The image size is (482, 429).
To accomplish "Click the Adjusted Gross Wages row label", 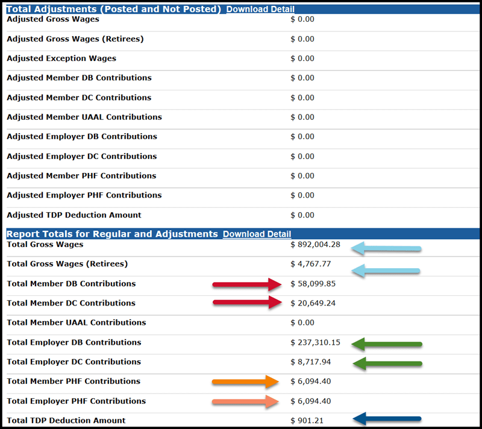I will (53, 19).
